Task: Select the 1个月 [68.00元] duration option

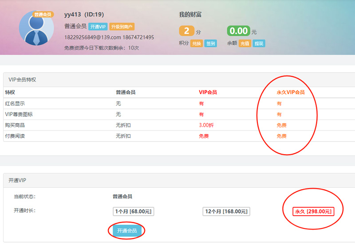Action: [134, 212]
